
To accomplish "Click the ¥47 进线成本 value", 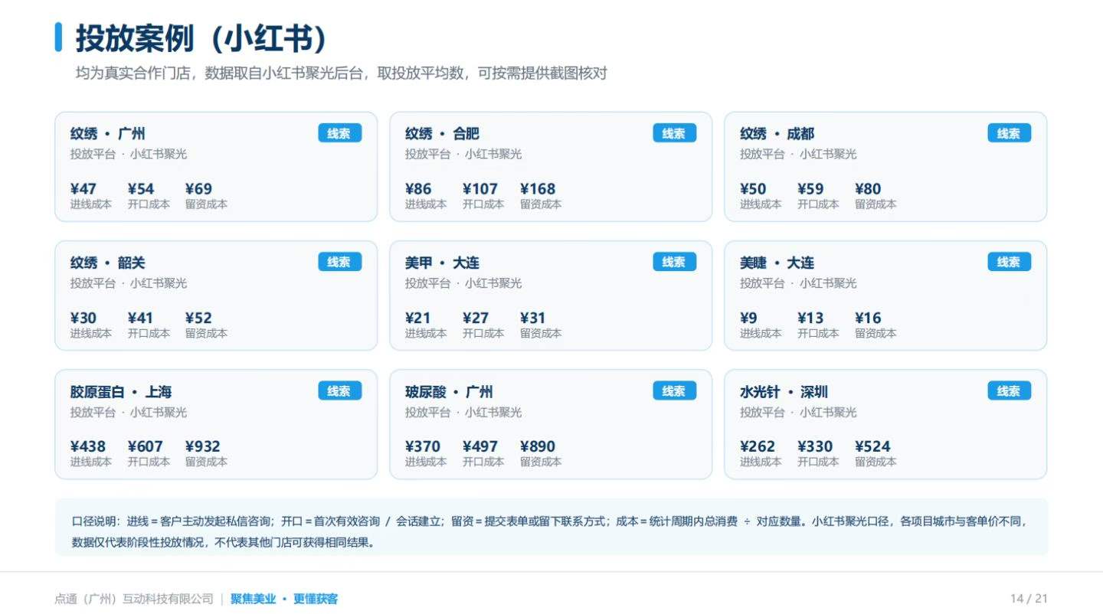I will (83, 189).
